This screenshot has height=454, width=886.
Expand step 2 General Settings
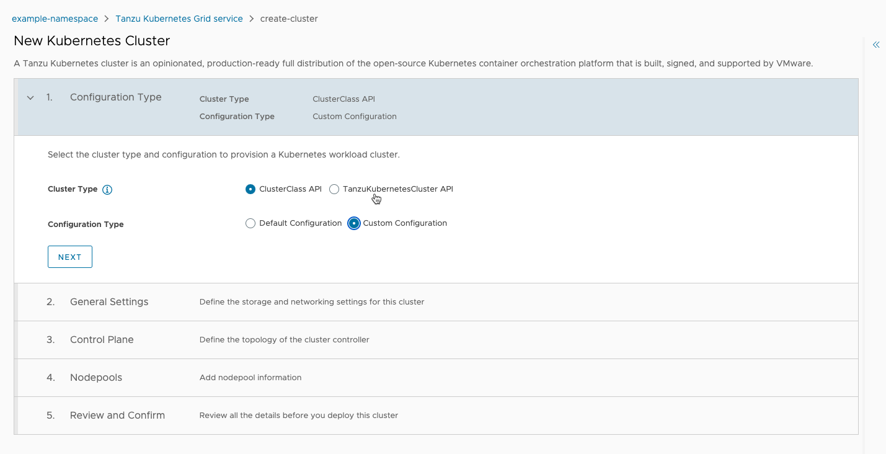pyautogui.click(x=436, y=302)
